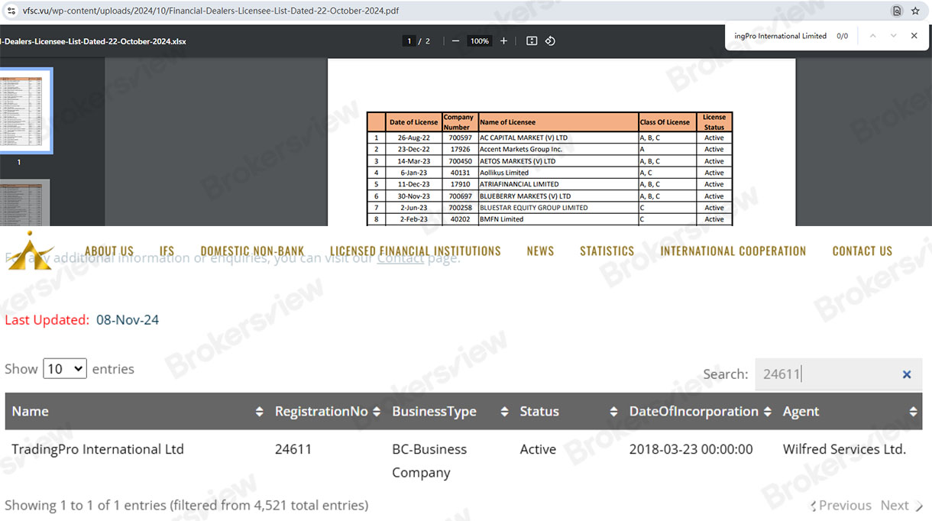This screenshot has height=521, width=932.
Task: Close the find-in-page bar
Action: (x=914, y=36)
